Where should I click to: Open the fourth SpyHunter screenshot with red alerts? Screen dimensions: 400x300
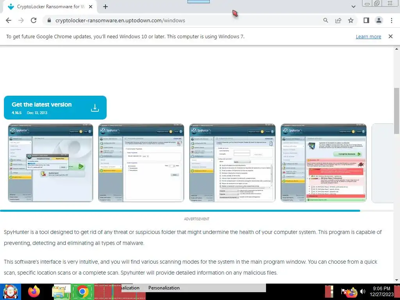(x=323, y=163)
